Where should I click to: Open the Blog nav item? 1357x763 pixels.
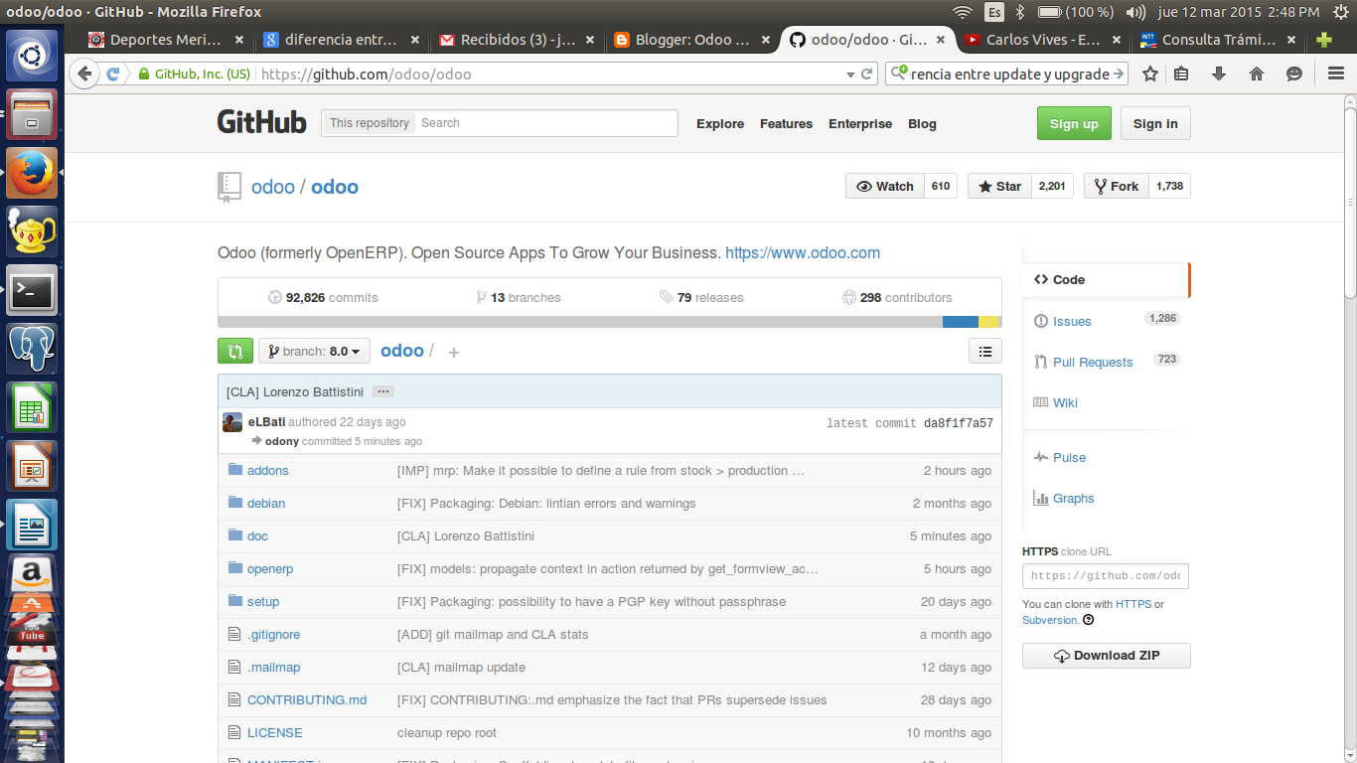click(x=922, y=123)
